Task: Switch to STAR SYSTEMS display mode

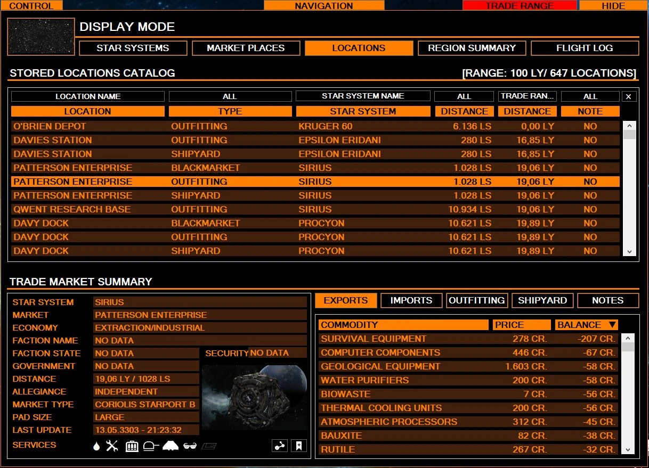Action: [133, 48]
